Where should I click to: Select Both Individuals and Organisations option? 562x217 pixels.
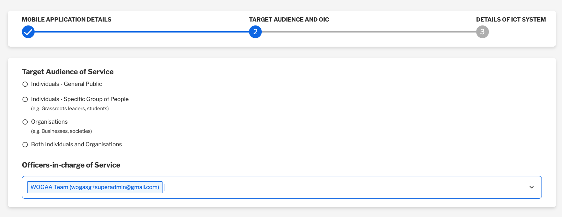pyautogui.click(x=25, y=145)
